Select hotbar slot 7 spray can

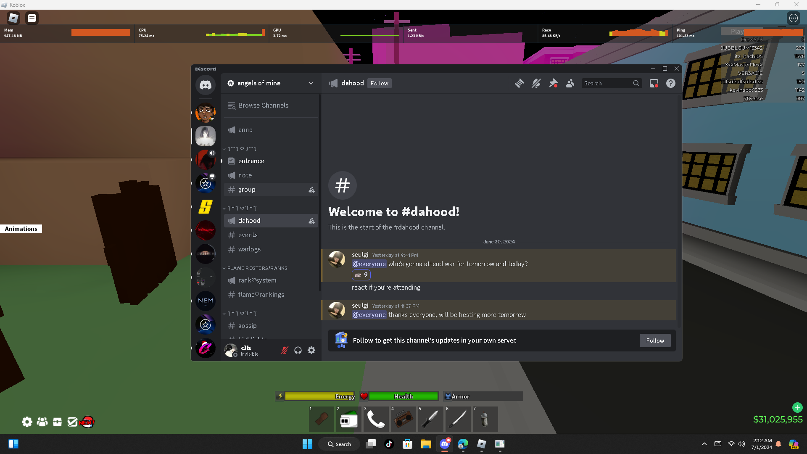pyautogui.click(x=485, y=419)
